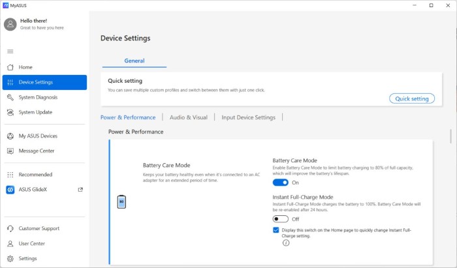
Task: Click the Quick setting button
Action: point(412,98)
